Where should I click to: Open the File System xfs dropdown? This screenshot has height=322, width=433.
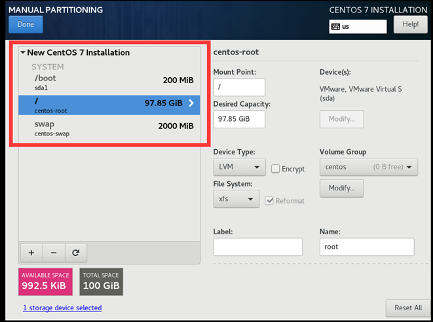point(236,199)
